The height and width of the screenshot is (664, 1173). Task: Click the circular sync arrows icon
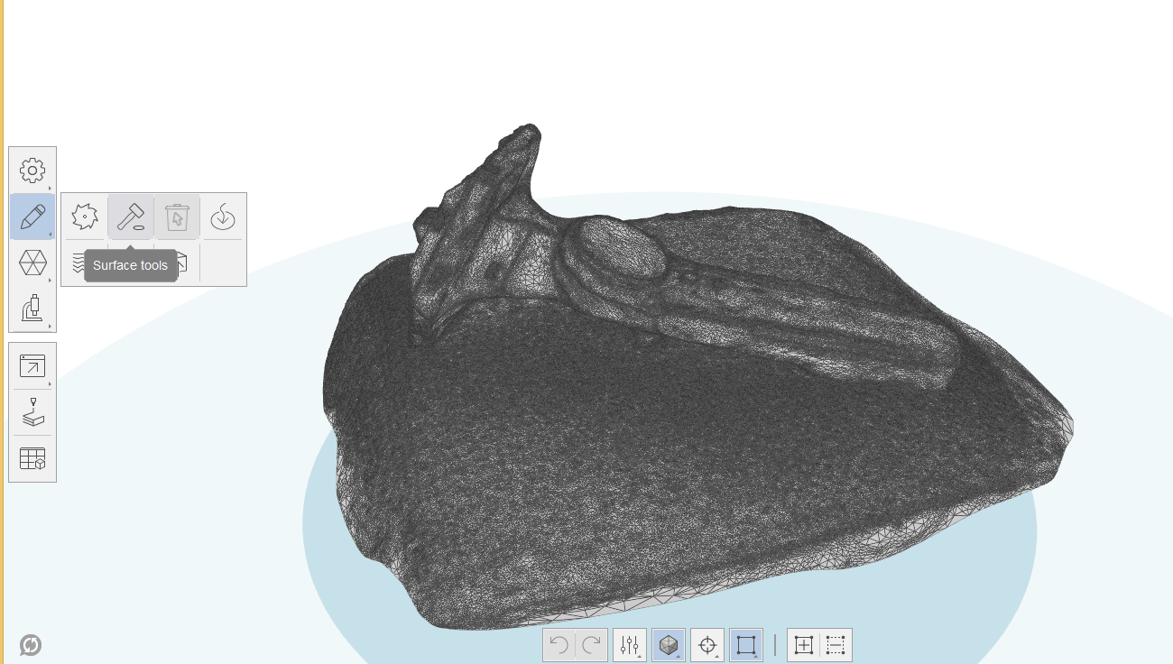tap(31, 645)
